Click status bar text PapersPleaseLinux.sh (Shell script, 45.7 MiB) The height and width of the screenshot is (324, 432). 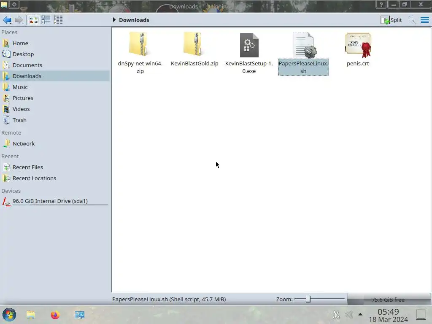[x=169, y=299]
